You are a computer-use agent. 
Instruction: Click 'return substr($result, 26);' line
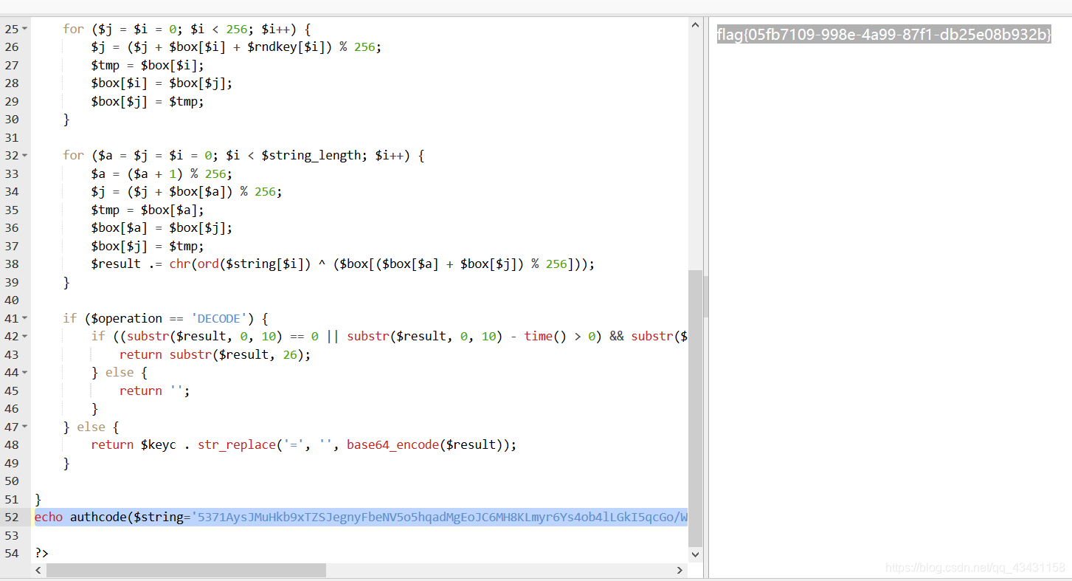click(215, 354)
